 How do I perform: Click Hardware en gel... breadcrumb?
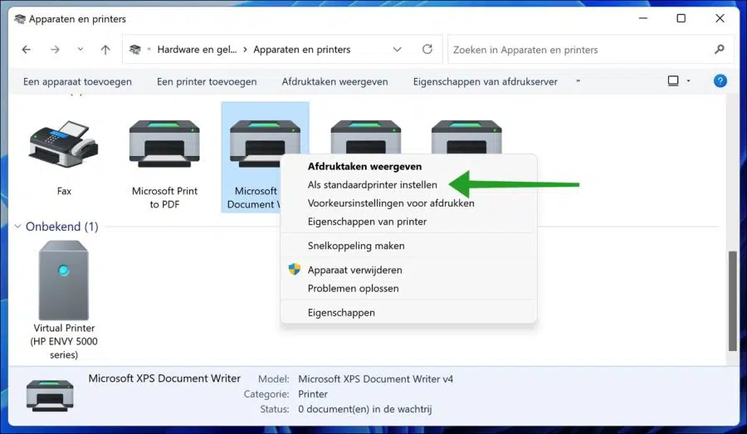pyautogui.click(x=197, y=50)
